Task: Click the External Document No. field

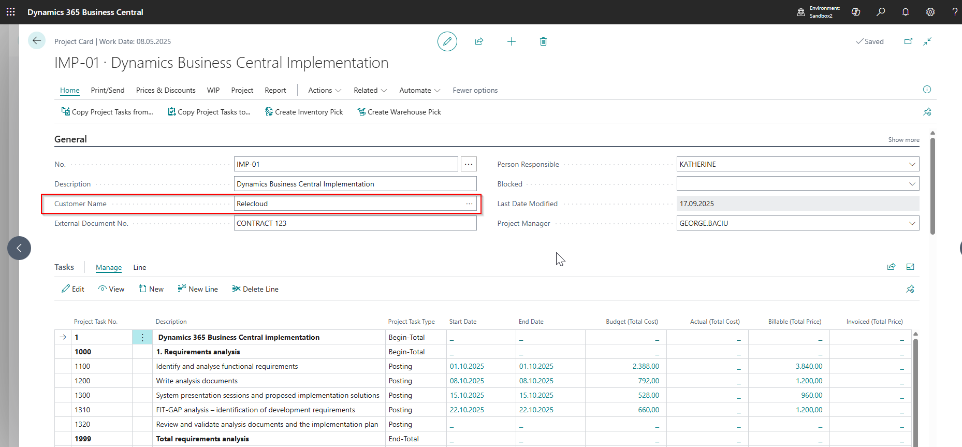Action: pyautogui.click(x=355, y=223)
